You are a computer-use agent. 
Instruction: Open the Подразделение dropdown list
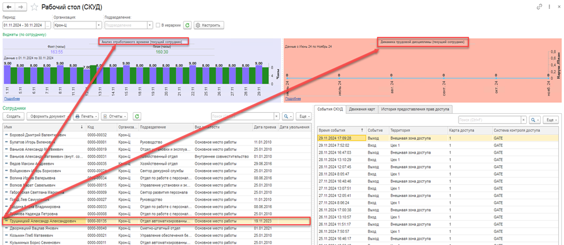149,25
